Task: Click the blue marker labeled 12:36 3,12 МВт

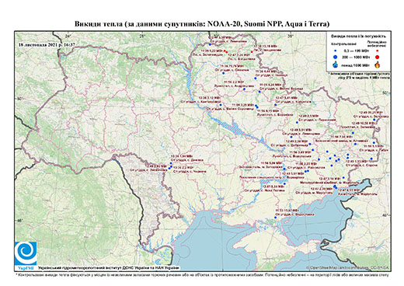Action: point(221,105)
